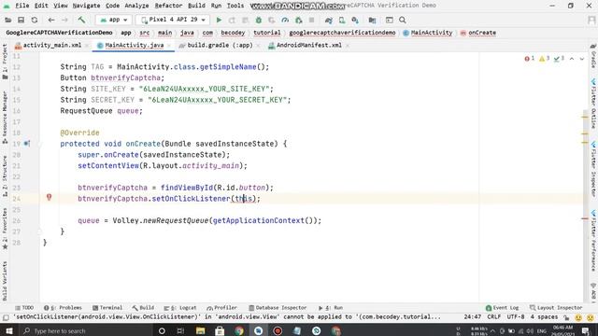Open the profiler gauge icon in toolbar
The height and width of the screenshot is (336, 598).
click(285, 20)
